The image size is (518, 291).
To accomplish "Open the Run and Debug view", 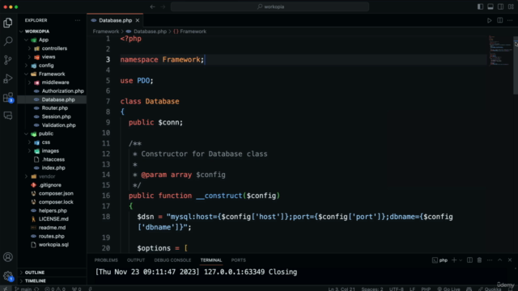I will coord(8,78).
